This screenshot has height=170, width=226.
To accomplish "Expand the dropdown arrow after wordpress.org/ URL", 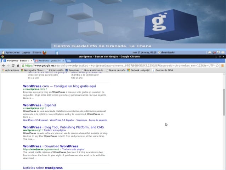I will tap(42, 130).
